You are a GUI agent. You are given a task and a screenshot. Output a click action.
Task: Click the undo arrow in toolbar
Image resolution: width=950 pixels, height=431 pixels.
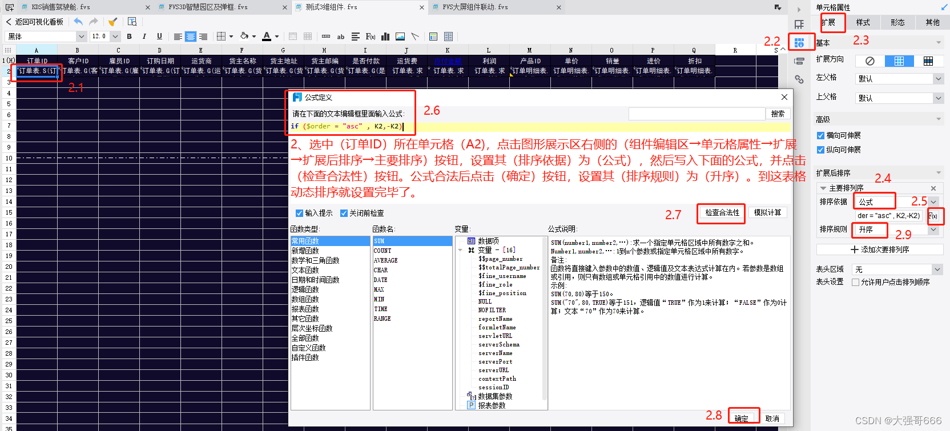click(78, 22)
